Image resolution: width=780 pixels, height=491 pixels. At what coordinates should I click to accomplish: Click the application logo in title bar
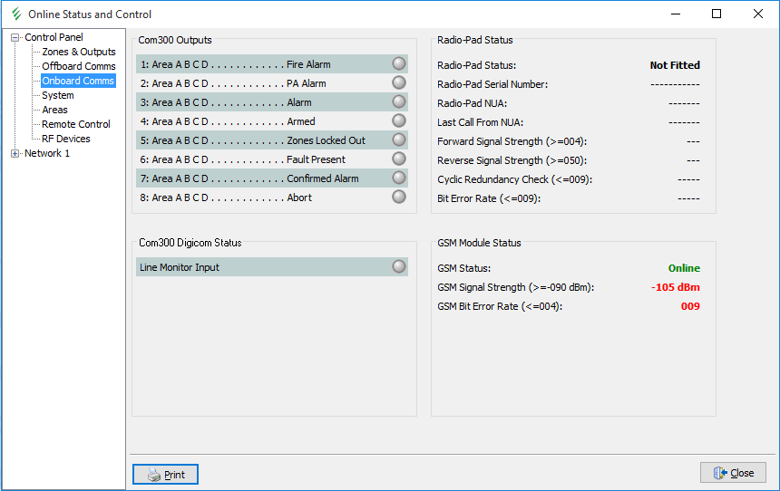click(x=15, y=14)
